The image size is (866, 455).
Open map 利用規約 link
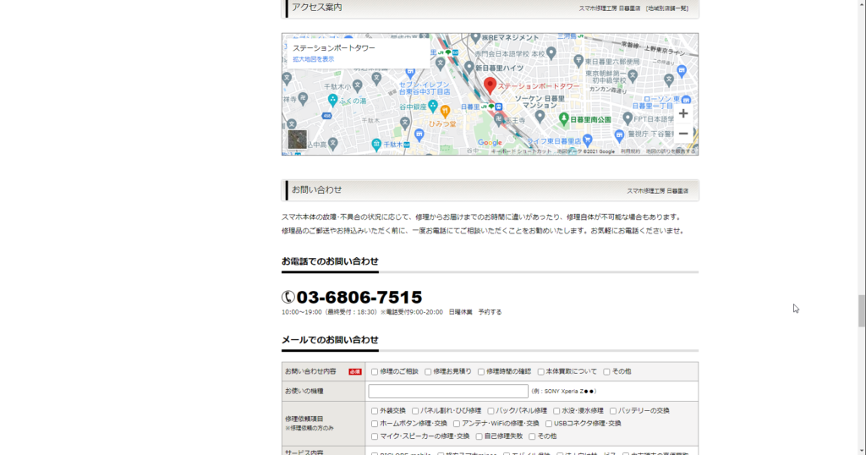630,151
